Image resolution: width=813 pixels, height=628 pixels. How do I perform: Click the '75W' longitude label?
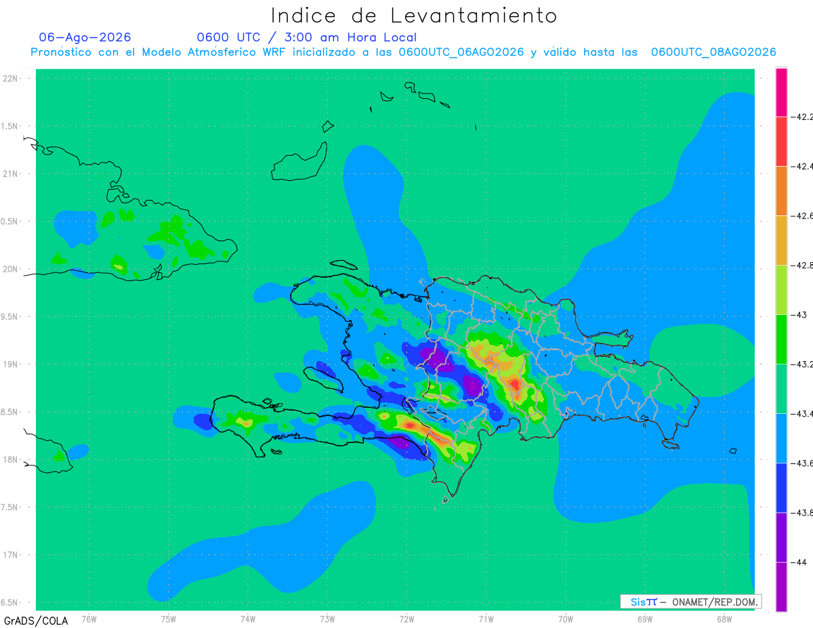168,619
